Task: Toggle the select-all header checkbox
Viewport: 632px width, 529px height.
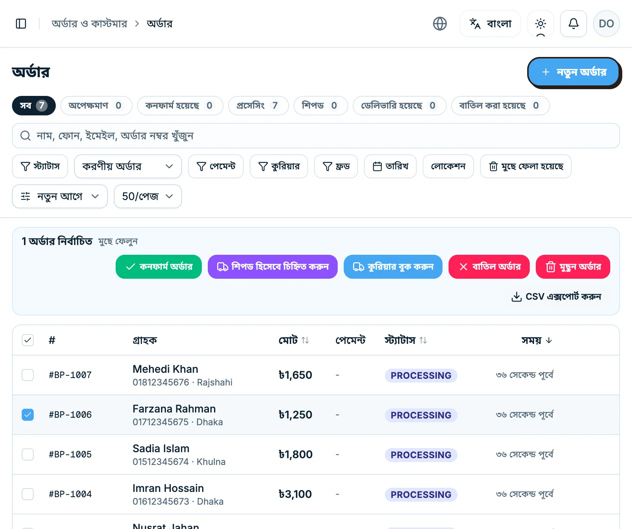Action: pyautogui.click(x=28, y=340)
